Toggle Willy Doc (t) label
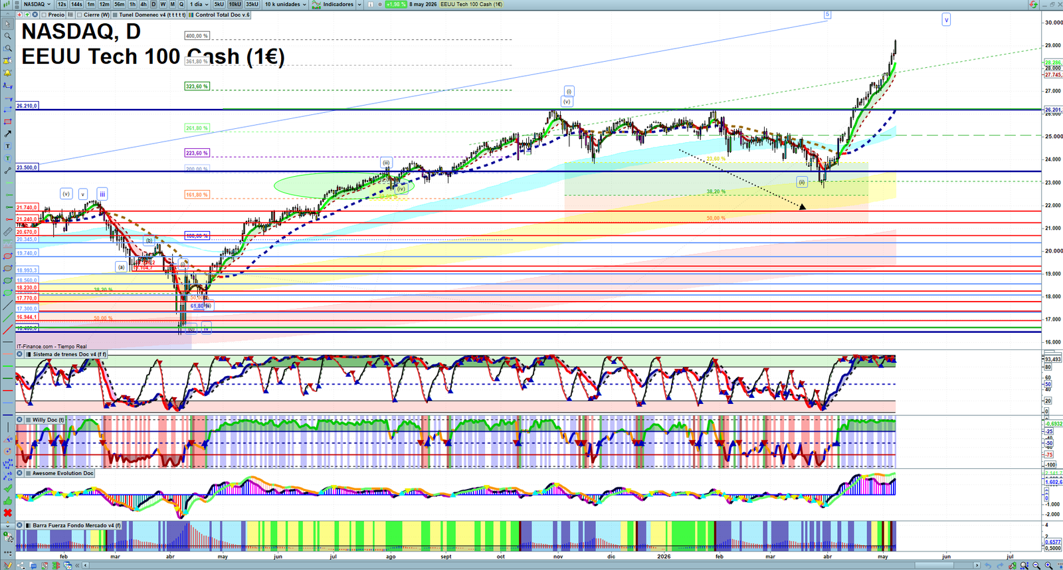 pos(48,420)
